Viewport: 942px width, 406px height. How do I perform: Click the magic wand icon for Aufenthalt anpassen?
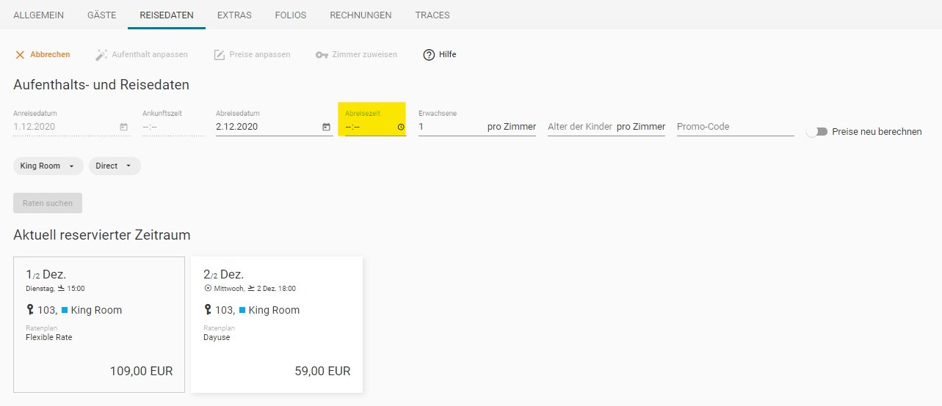[101, 55]
